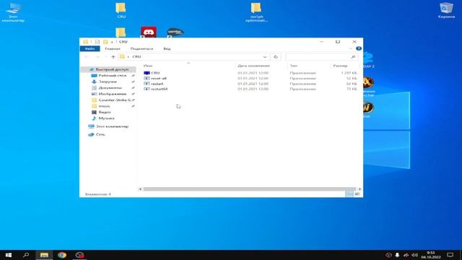Viewport: 462px width, 260px height.
Task: Open the notification center icon
Action: point(450,255)
